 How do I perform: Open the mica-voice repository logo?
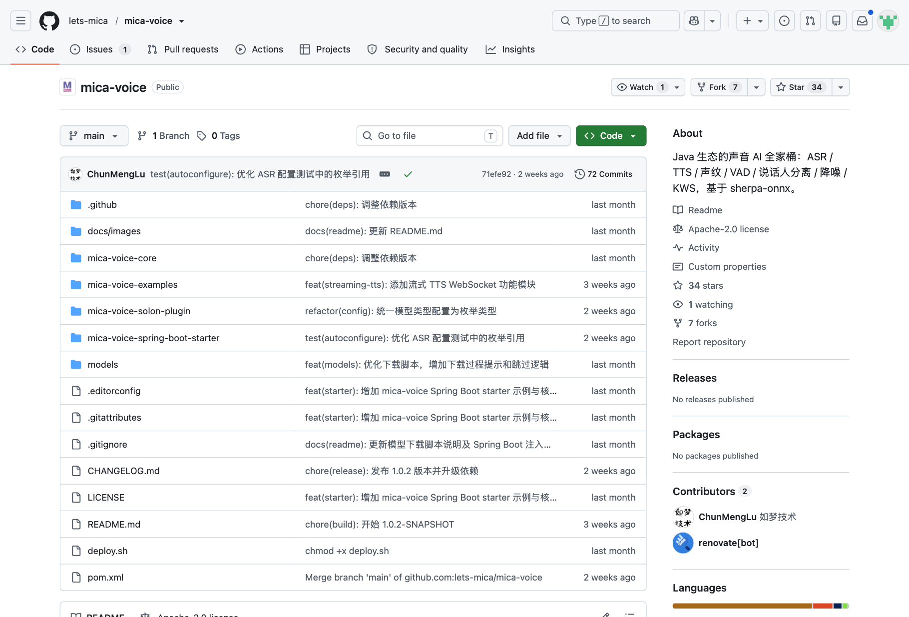(67, 87)
